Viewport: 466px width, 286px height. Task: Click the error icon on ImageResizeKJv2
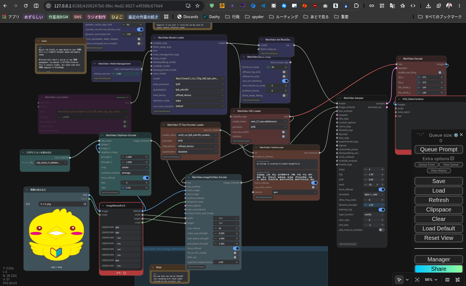(x=125, y=273)
